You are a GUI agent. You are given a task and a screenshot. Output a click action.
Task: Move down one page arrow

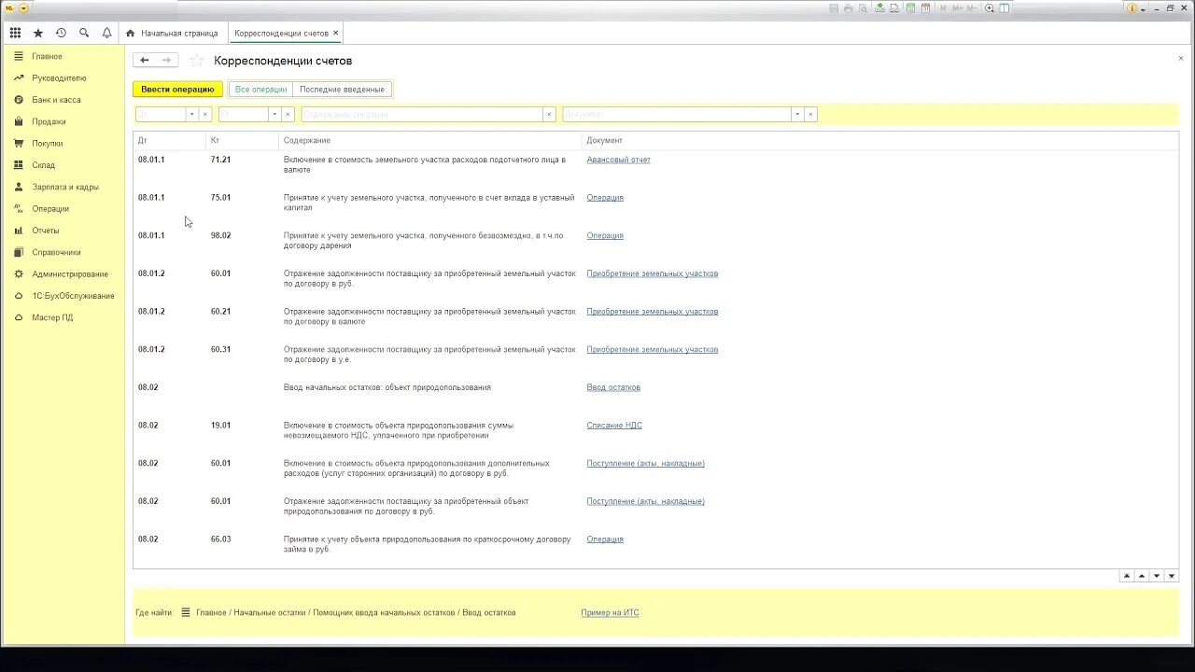click(x=1157, y=576)
